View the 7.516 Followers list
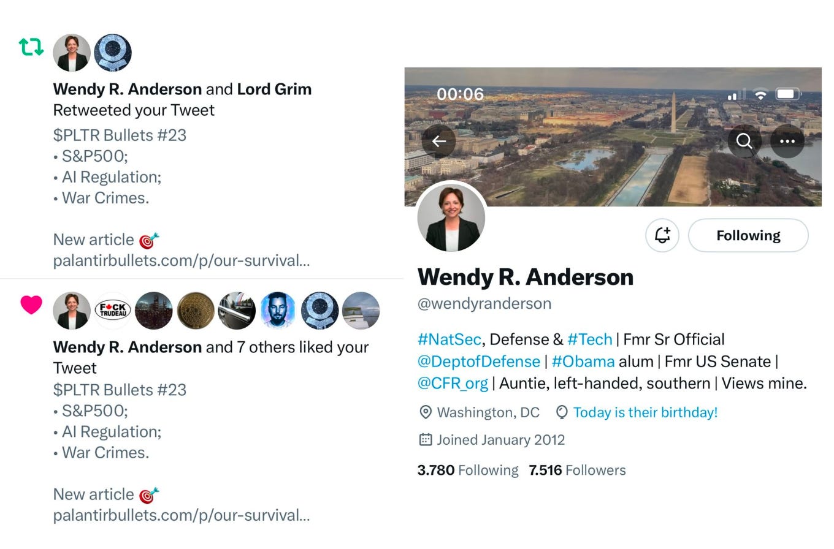 point(577,470)
